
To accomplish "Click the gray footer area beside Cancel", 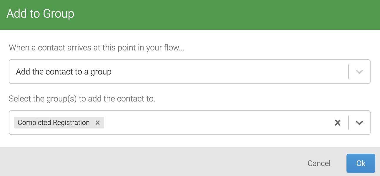I will (x=153, y=161).
